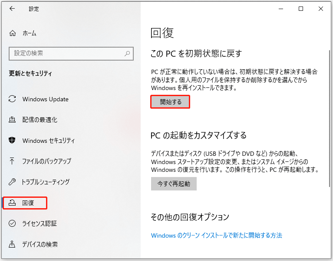Click the 配信の最適化 delivery icon
The width and height of the screenshot is (333, 261).
coord(12,119)
